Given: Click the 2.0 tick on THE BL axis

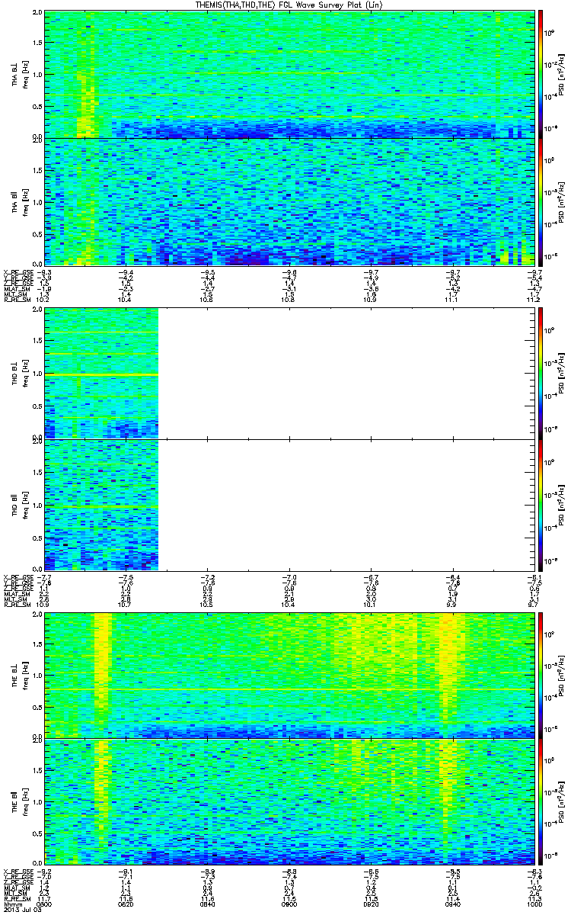Looking at the screenshot, I should point(37,615).
